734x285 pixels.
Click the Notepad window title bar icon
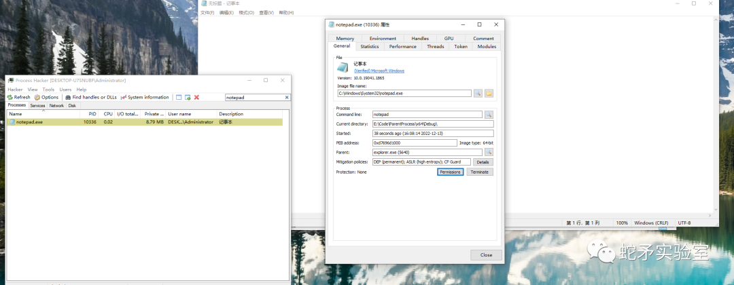click(x=204, y=3)
